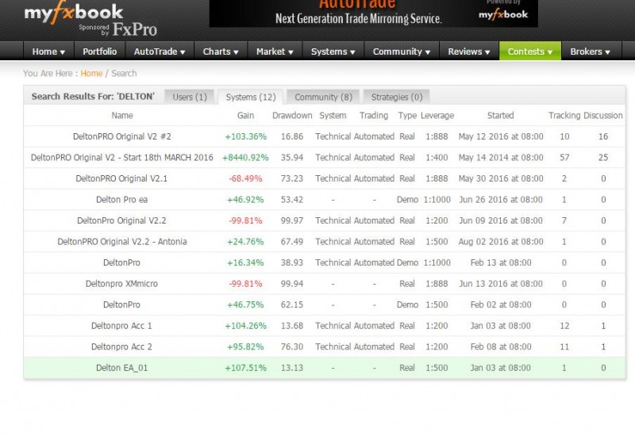Switch to the Users (1) tab
Image resolution: width=635 pixels, height=436 pixels.
coord(190,97)
